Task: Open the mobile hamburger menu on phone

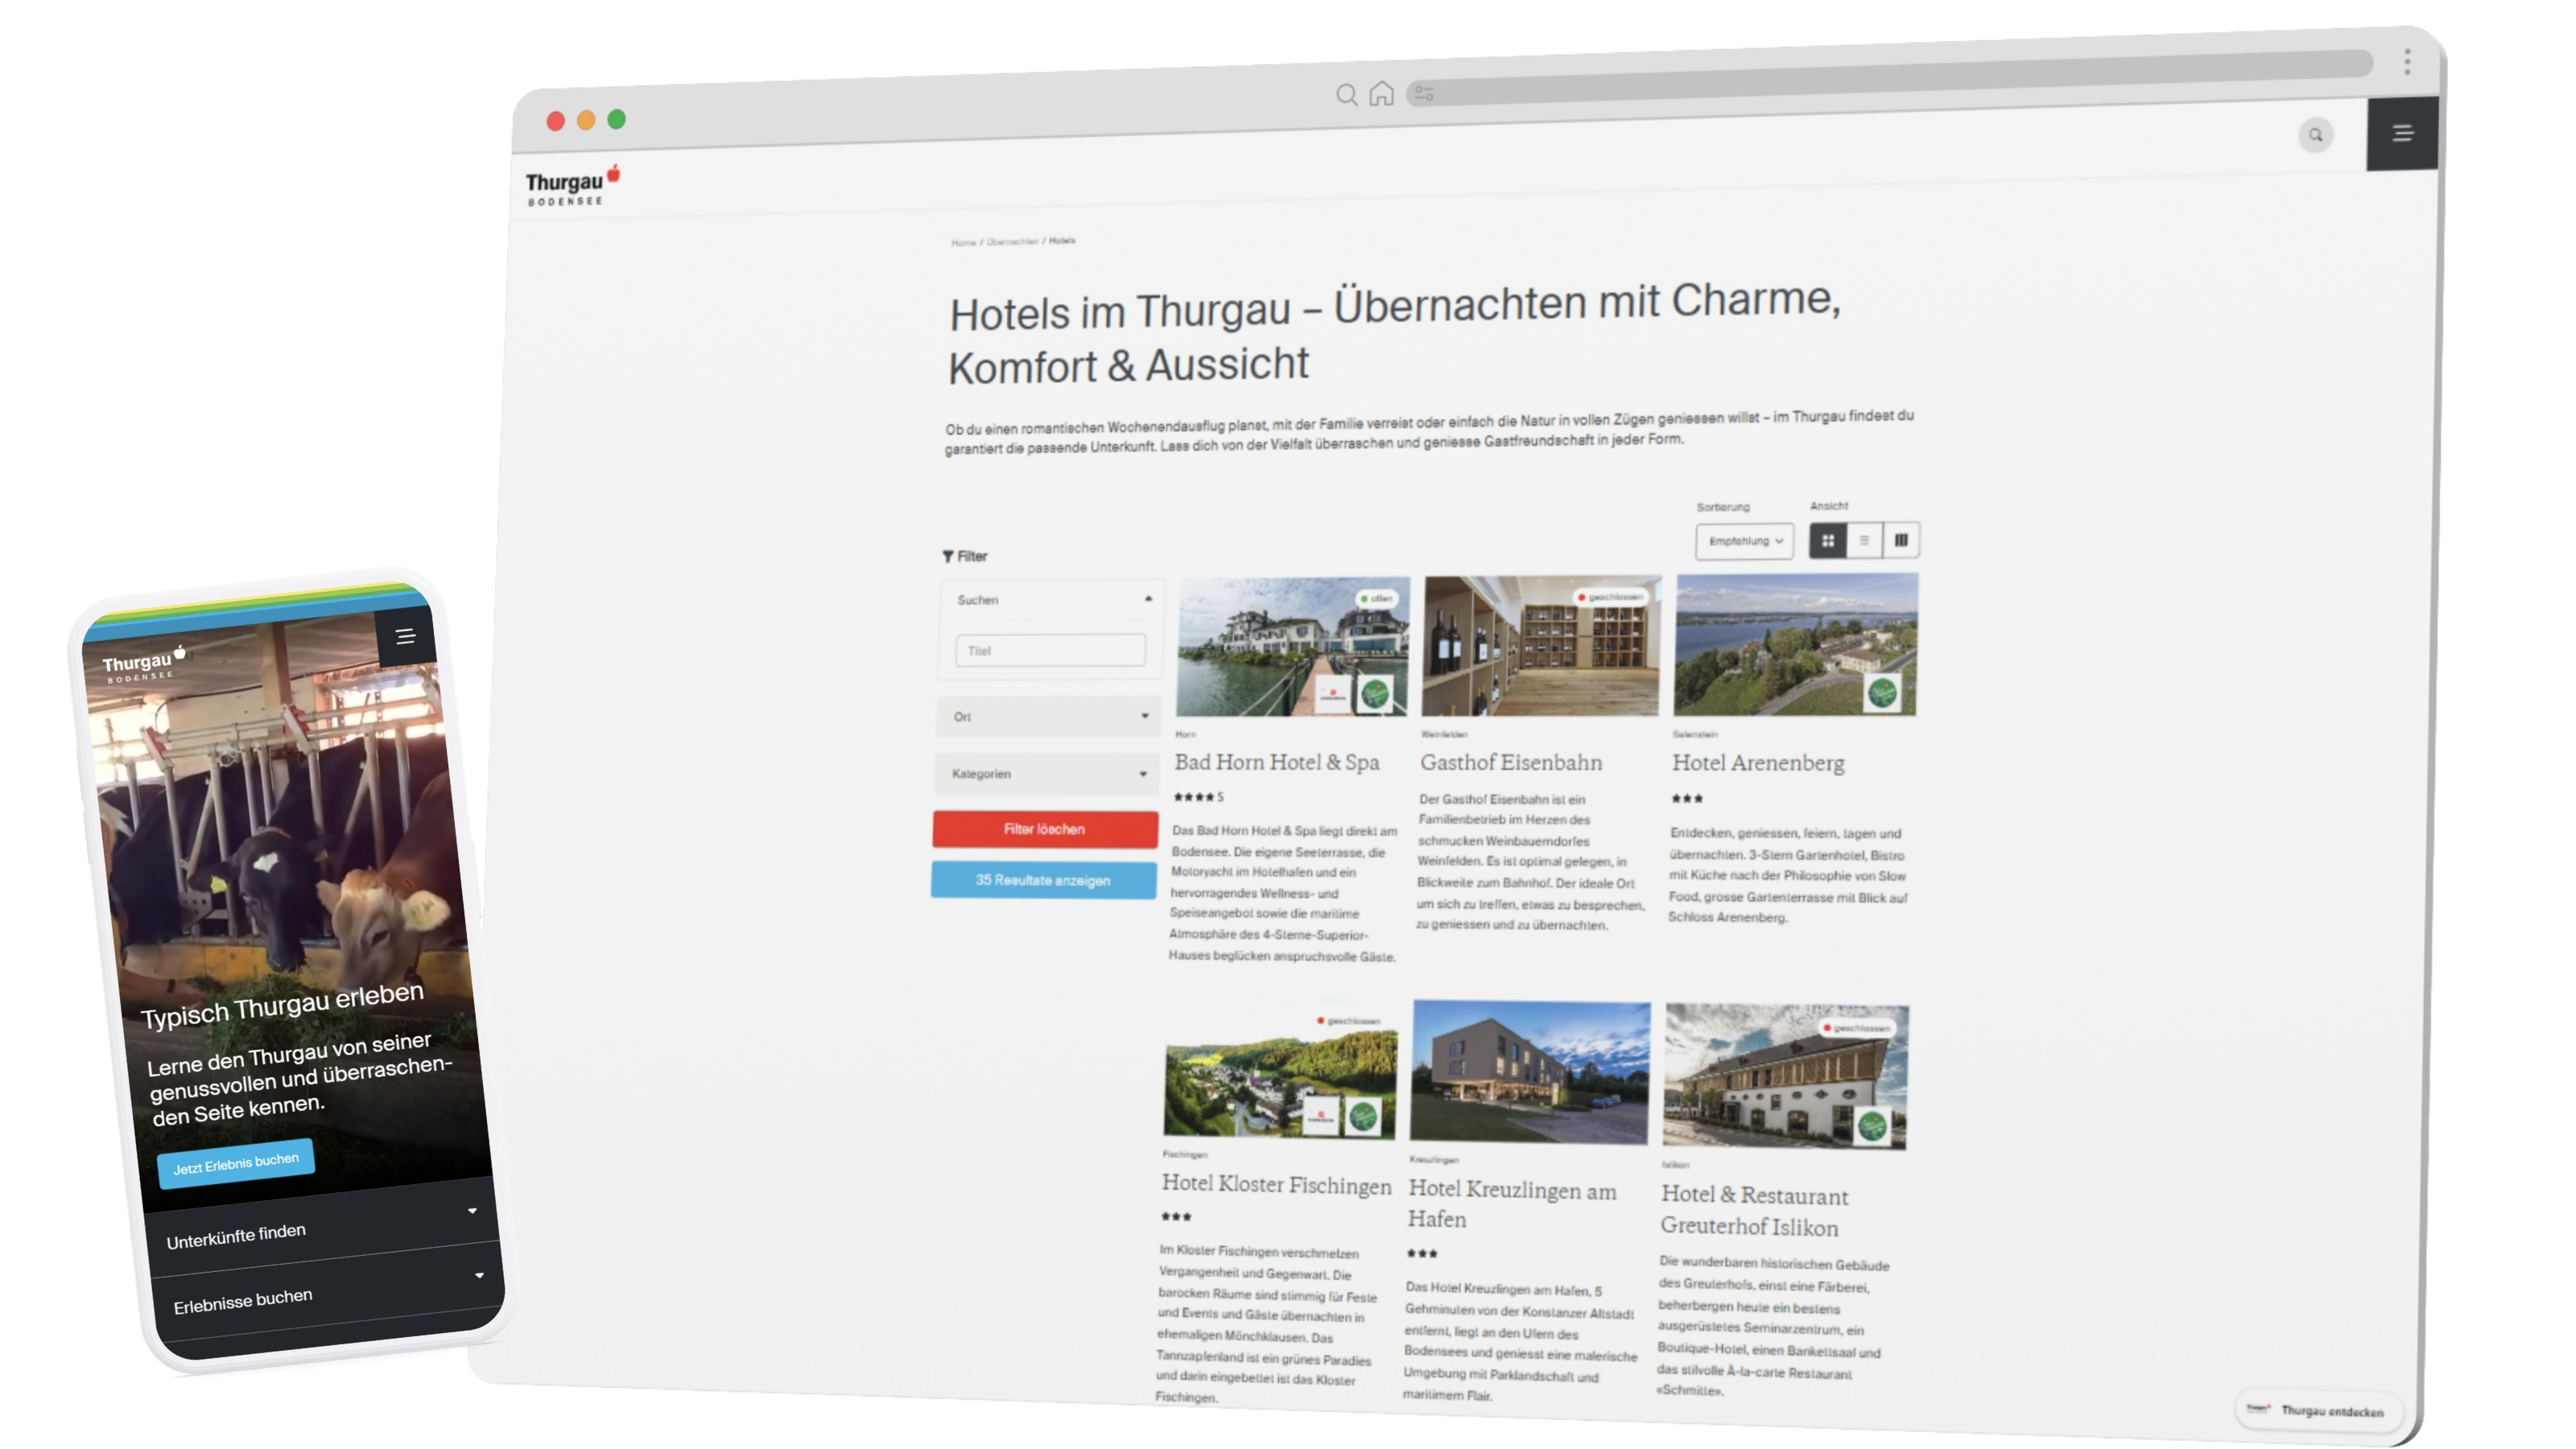Action: click(x=405, y=636)
